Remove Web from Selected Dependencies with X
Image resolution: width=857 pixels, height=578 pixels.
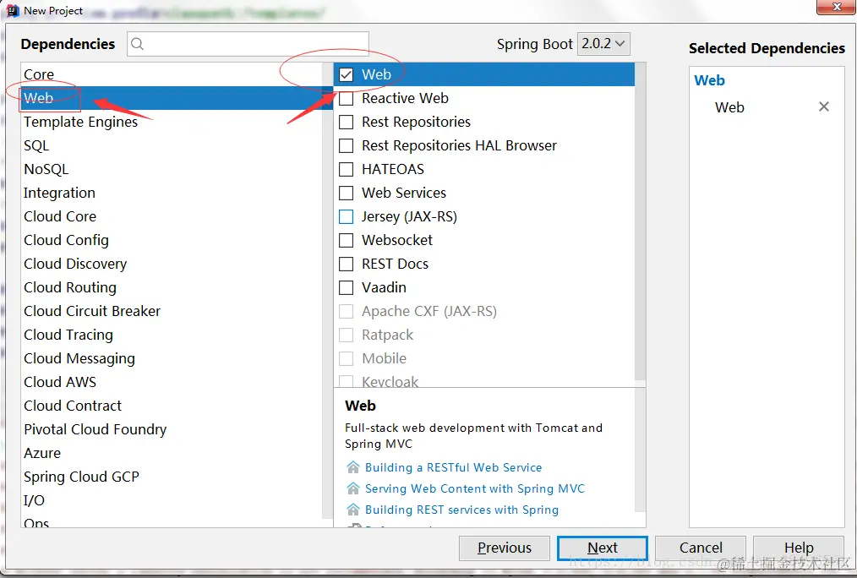click(x=824, y=106)
